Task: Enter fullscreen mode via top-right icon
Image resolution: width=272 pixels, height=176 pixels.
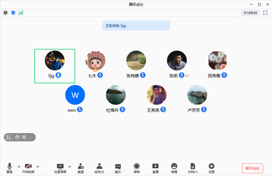Action: click(265, 13)
